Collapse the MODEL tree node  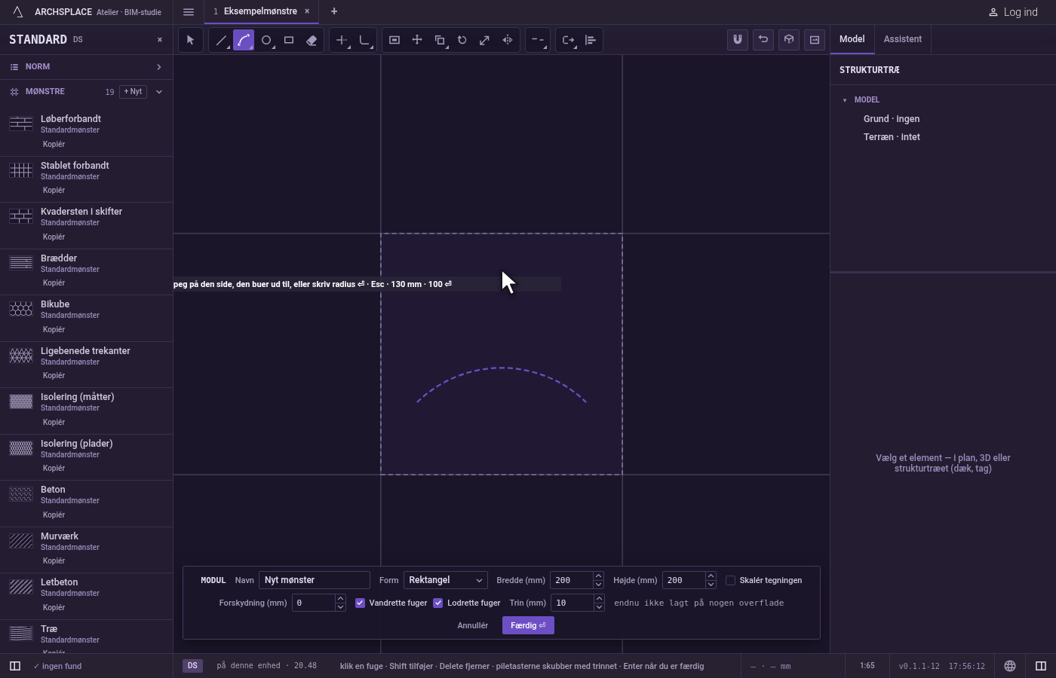(845, 100)
